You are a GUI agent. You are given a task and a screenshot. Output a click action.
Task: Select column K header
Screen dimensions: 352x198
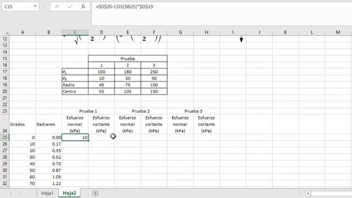[x=285, y=32]
